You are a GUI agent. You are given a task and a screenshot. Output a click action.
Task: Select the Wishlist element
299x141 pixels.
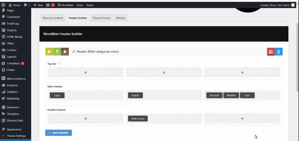[x=231, y=95]
